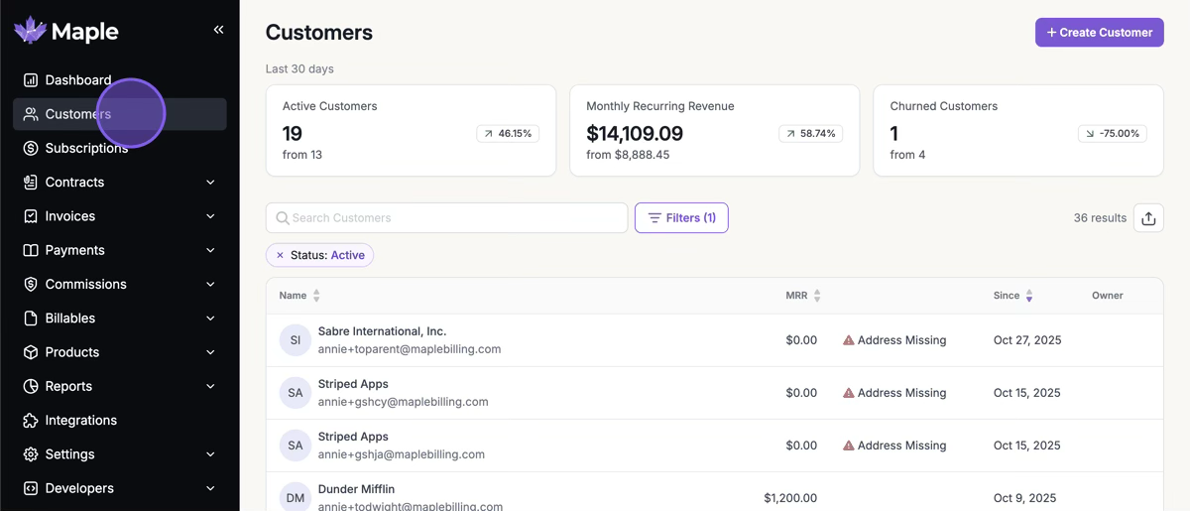Click the Create Customer button

1099,33
